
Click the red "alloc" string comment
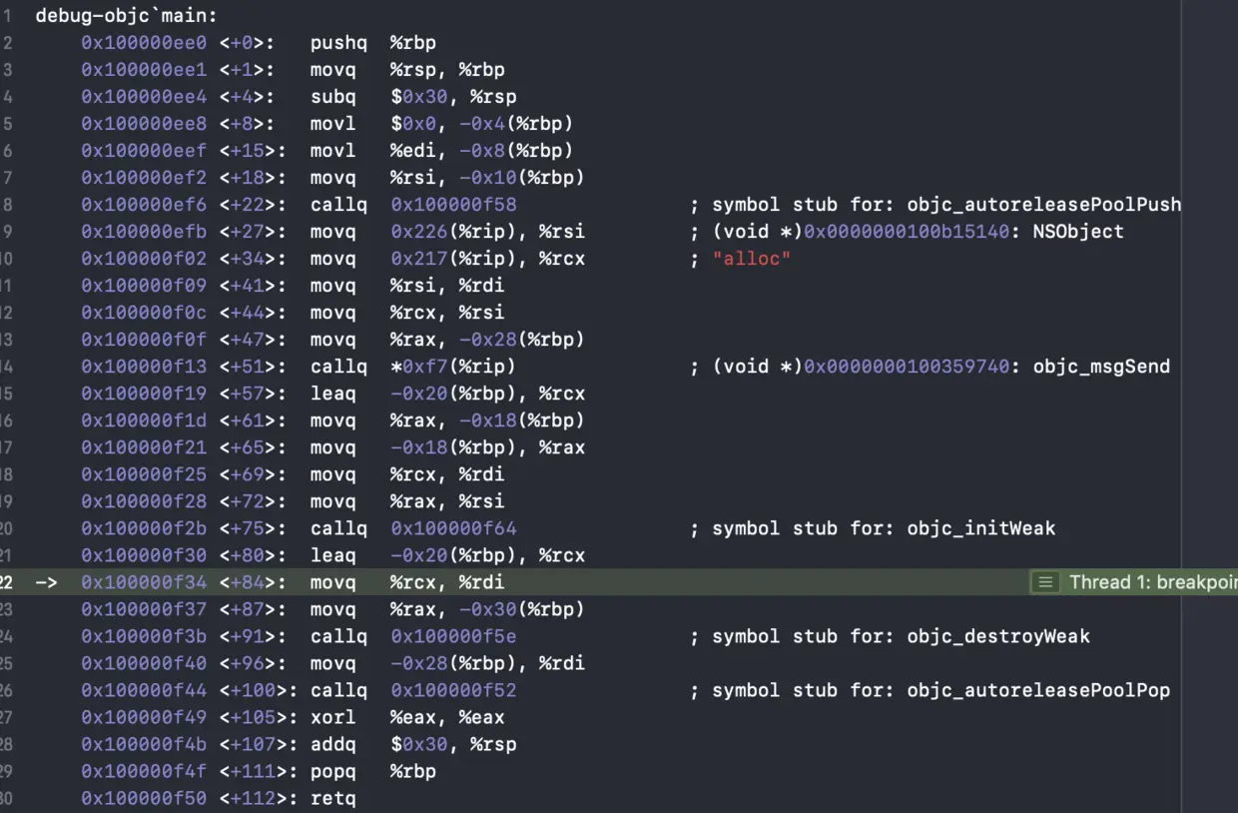pos(751,259)
